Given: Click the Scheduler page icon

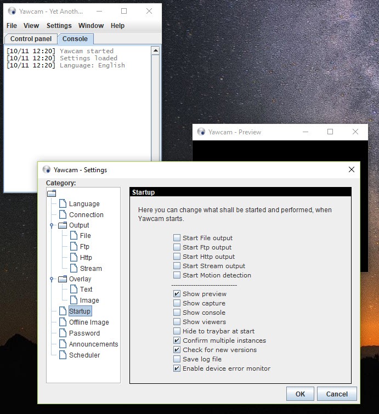Looking at the screenshot, I should 63,355.
